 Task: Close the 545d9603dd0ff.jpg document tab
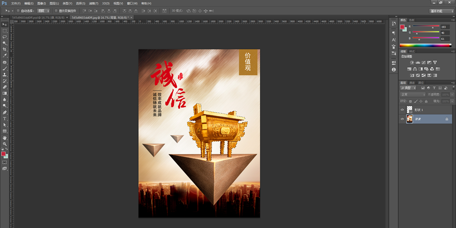click(x=132, y=17)
